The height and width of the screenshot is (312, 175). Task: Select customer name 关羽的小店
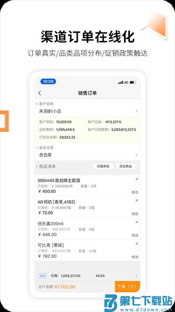(50, 111)
